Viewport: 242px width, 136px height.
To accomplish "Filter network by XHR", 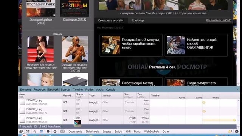I will (128, 131).
